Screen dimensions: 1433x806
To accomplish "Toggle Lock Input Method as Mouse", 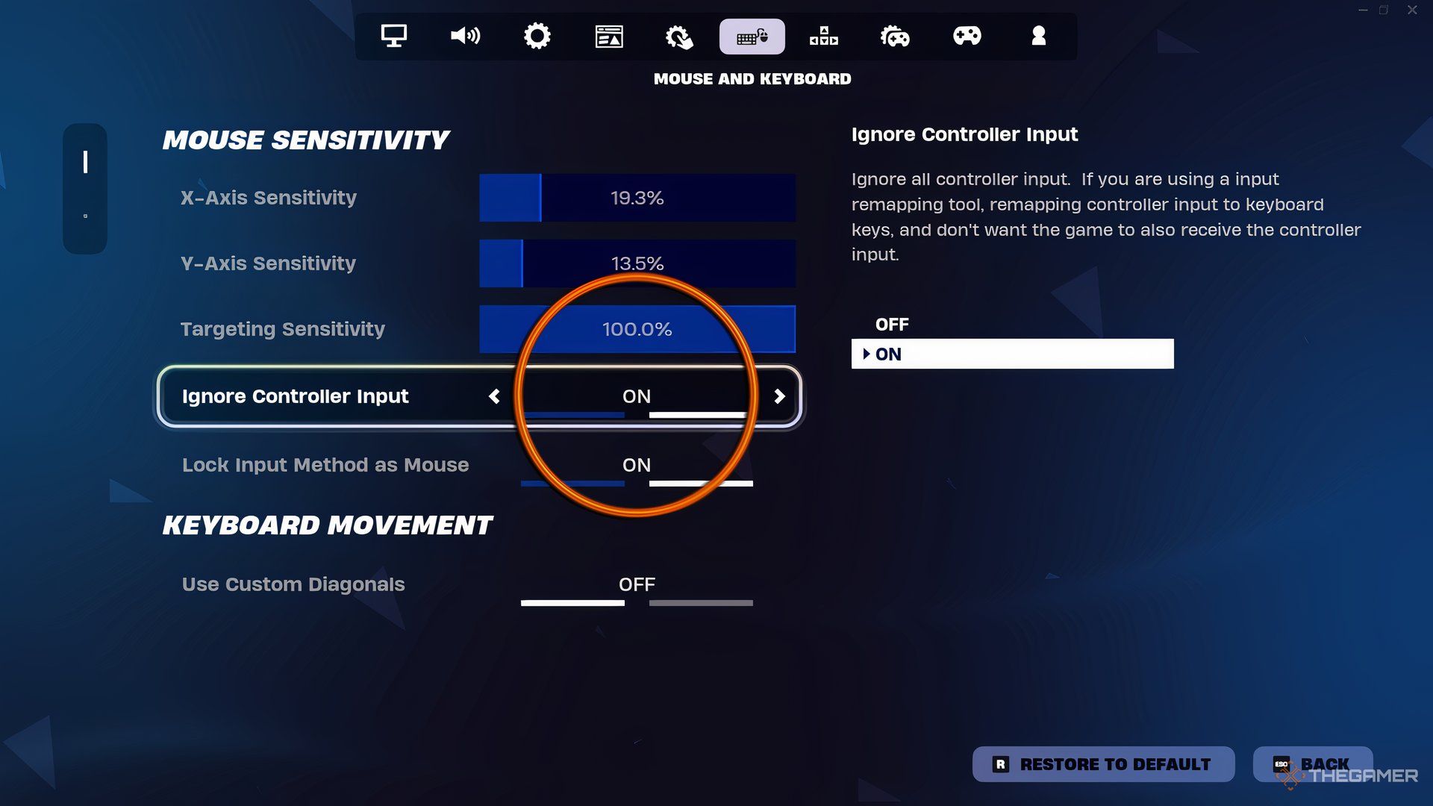I will pos(637,463).
